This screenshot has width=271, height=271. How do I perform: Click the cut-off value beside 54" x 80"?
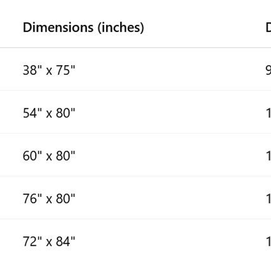[268, 113]
